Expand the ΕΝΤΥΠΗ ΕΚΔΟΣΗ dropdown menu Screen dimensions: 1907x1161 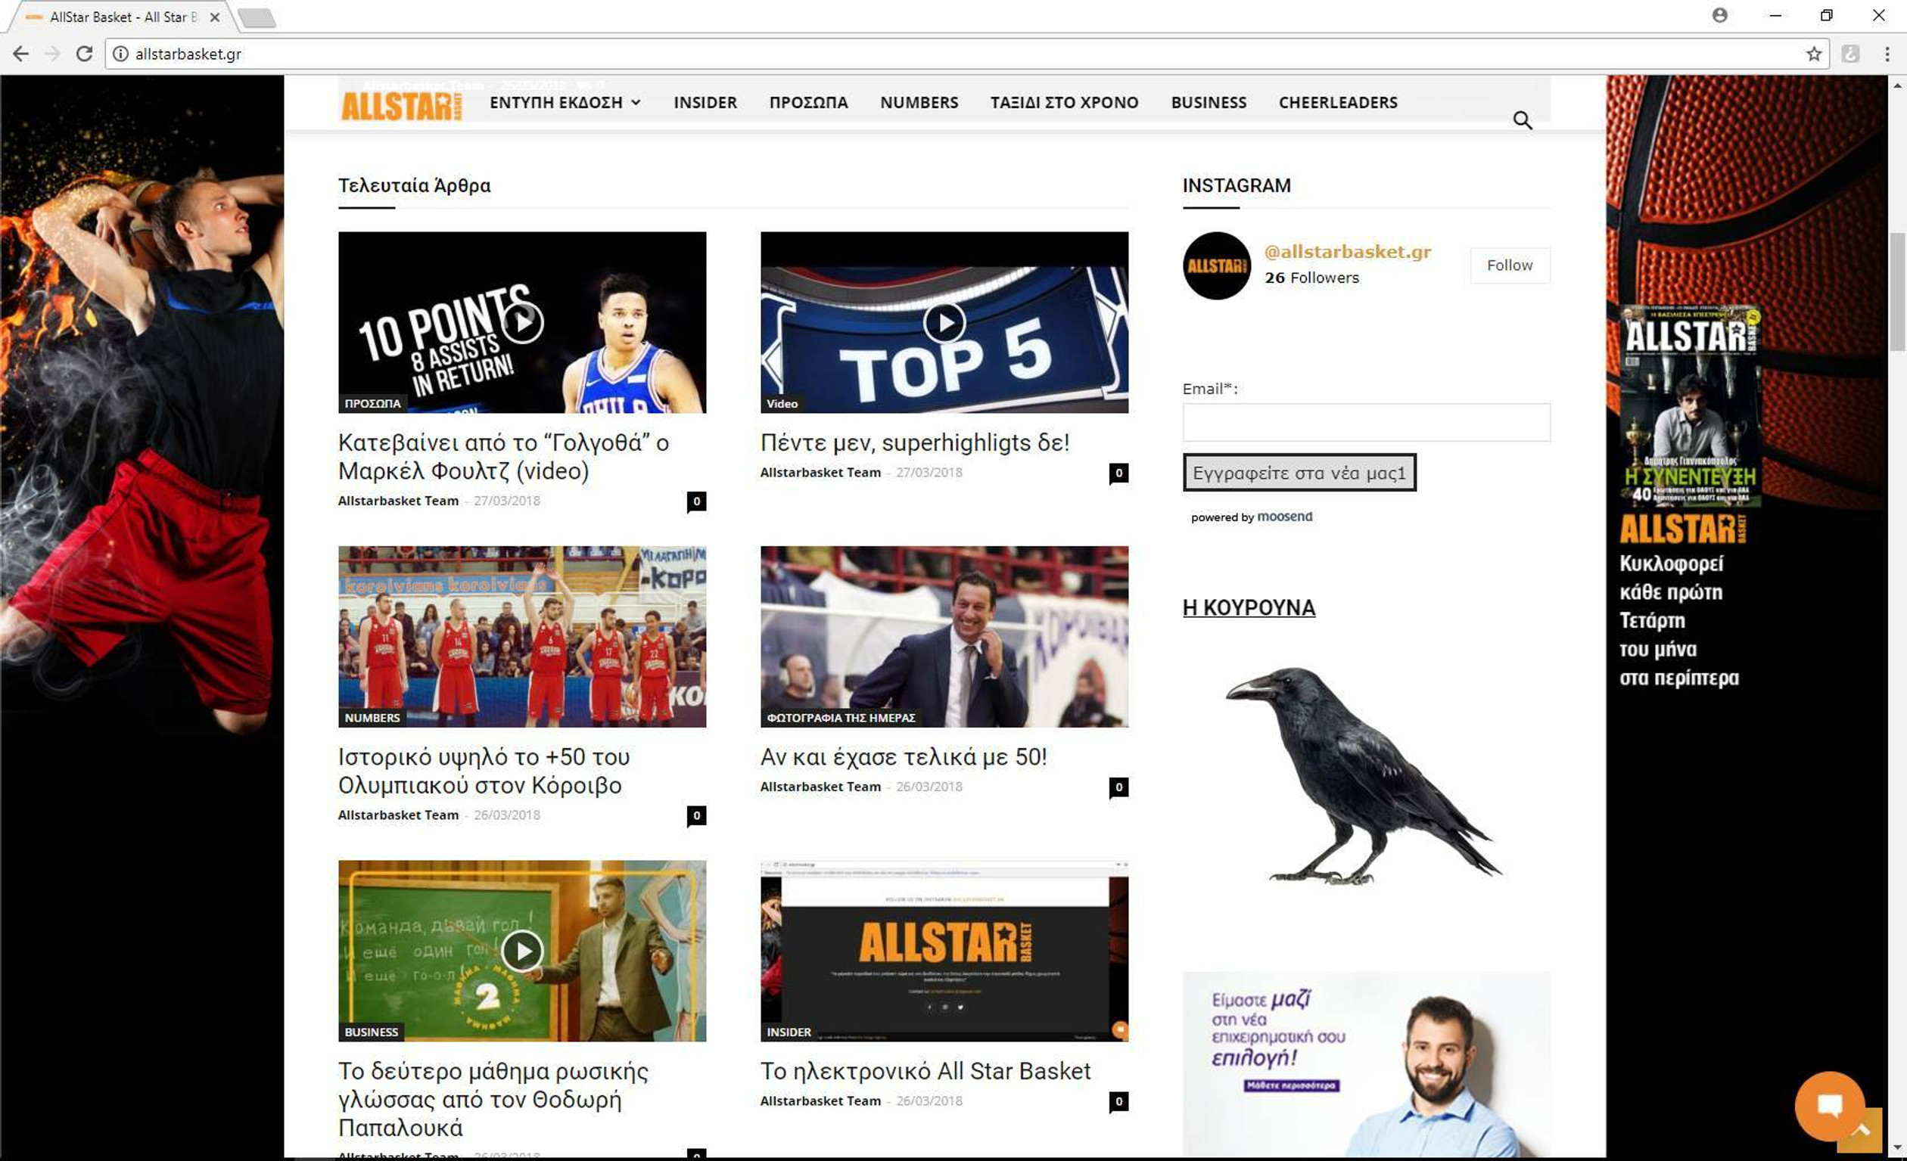coord(565,102)
